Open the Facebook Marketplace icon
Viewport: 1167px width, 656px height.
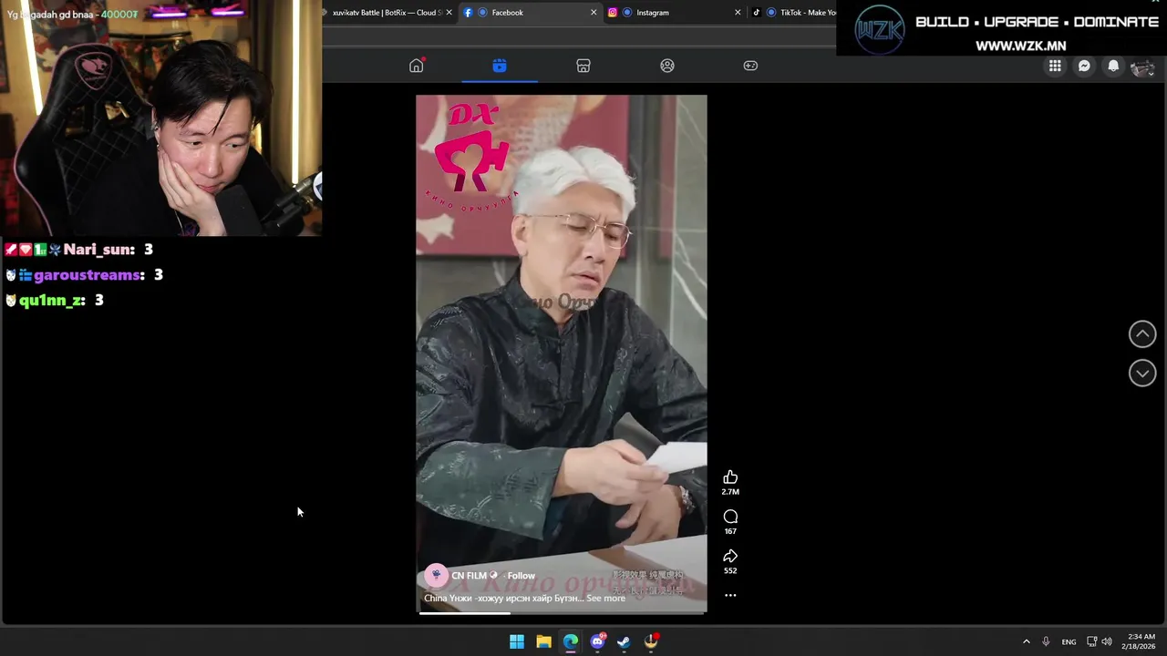click(x=583, y=66)
